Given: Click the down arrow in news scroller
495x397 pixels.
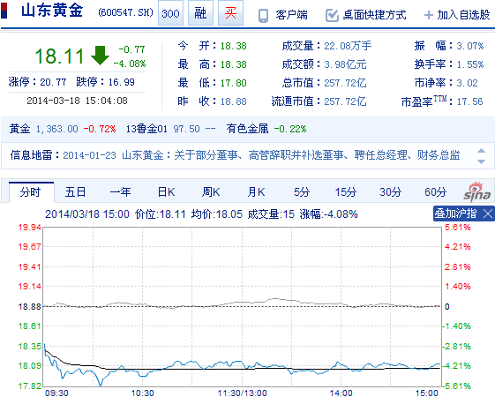Looking at the screenshot, I should (481, 161).
